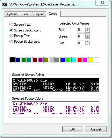This screenshot has height=138, width=112.
Task: Click the Cancel button
Action: tap(96, 129)
